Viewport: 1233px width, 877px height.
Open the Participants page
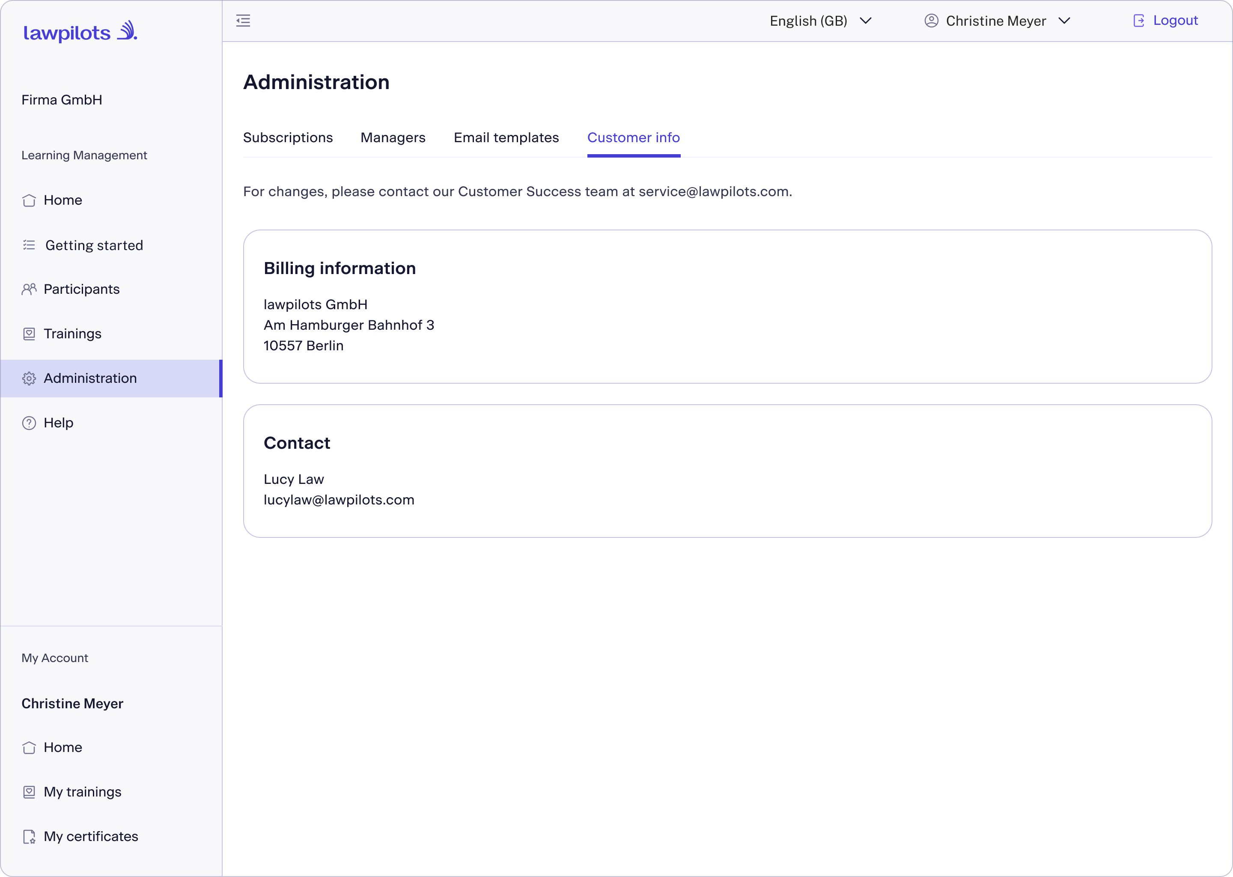coord(111,289)
